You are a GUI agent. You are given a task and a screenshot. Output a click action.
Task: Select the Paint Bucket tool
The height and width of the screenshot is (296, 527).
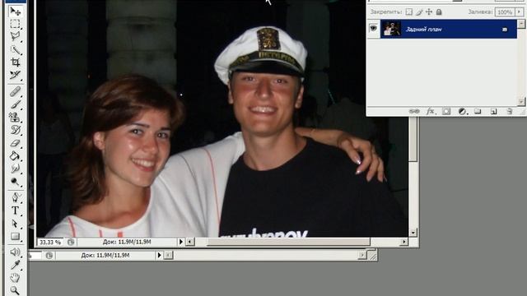coord(15,155)
